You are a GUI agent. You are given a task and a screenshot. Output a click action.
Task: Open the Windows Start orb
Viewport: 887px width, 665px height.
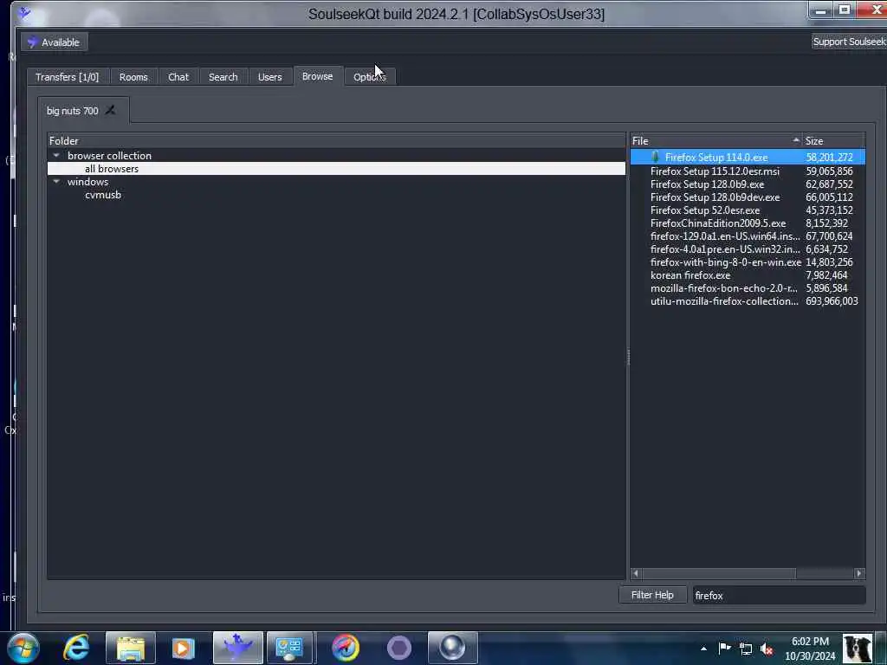tap(23, 648)
